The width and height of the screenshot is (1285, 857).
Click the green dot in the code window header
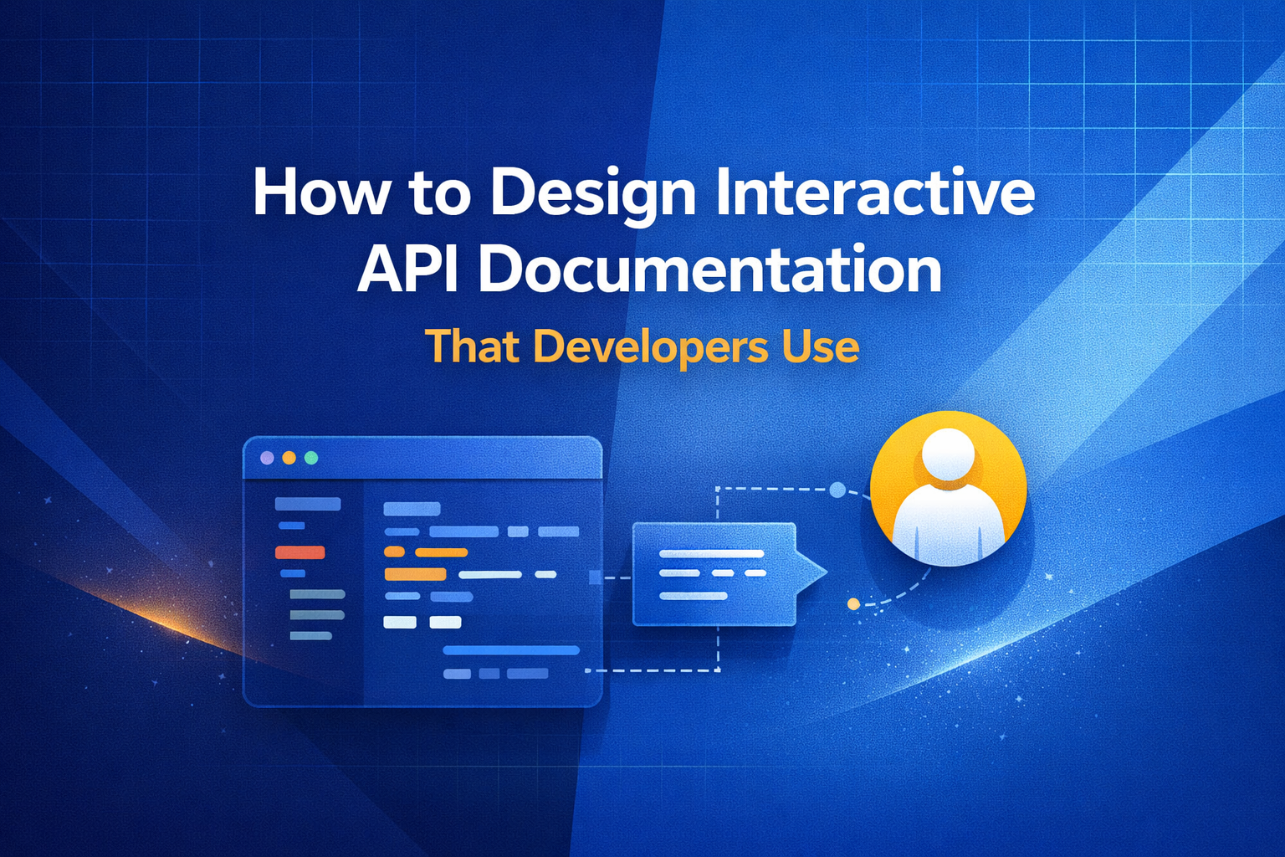point(311,458)
